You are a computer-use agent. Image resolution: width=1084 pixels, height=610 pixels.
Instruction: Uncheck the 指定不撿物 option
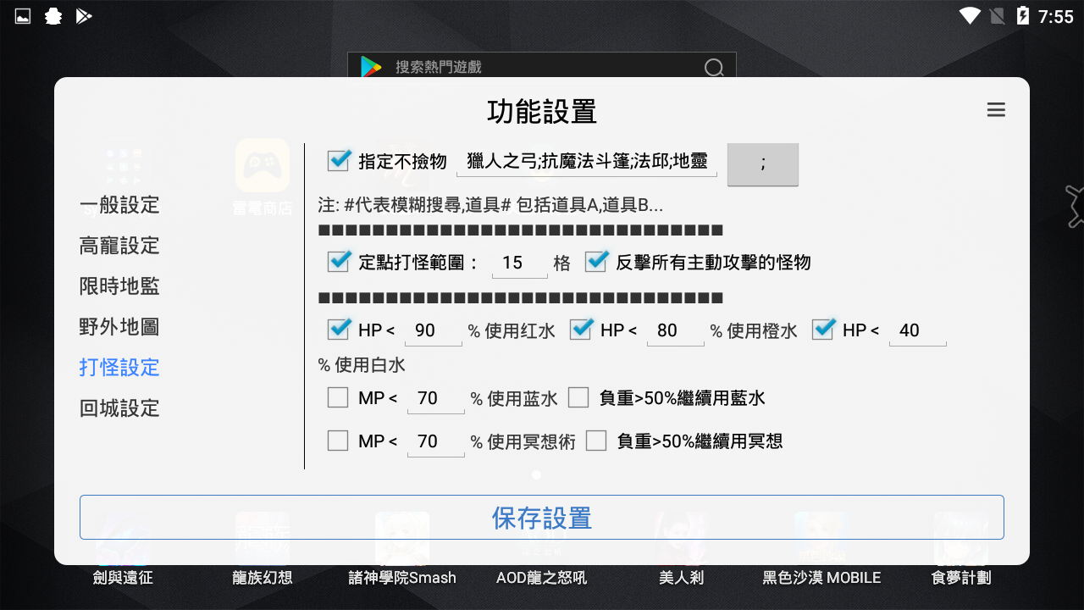point(338,161)
